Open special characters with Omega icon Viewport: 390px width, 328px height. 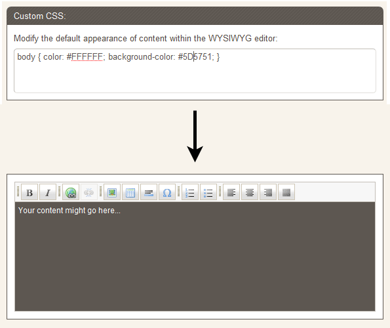(x=167, y=192)
